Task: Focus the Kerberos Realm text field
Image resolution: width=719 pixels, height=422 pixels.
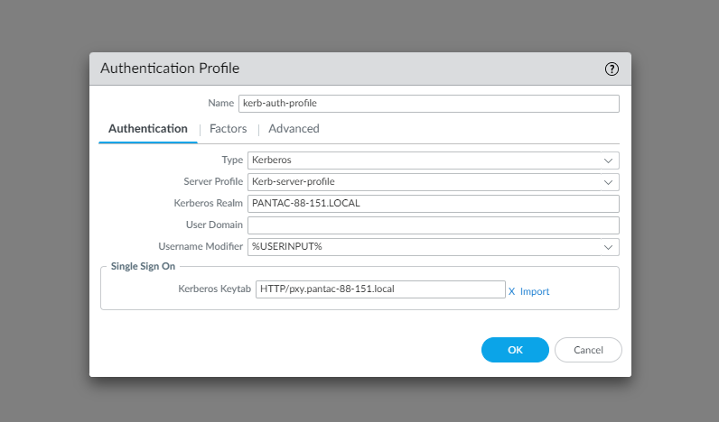Action: (433, 204)
